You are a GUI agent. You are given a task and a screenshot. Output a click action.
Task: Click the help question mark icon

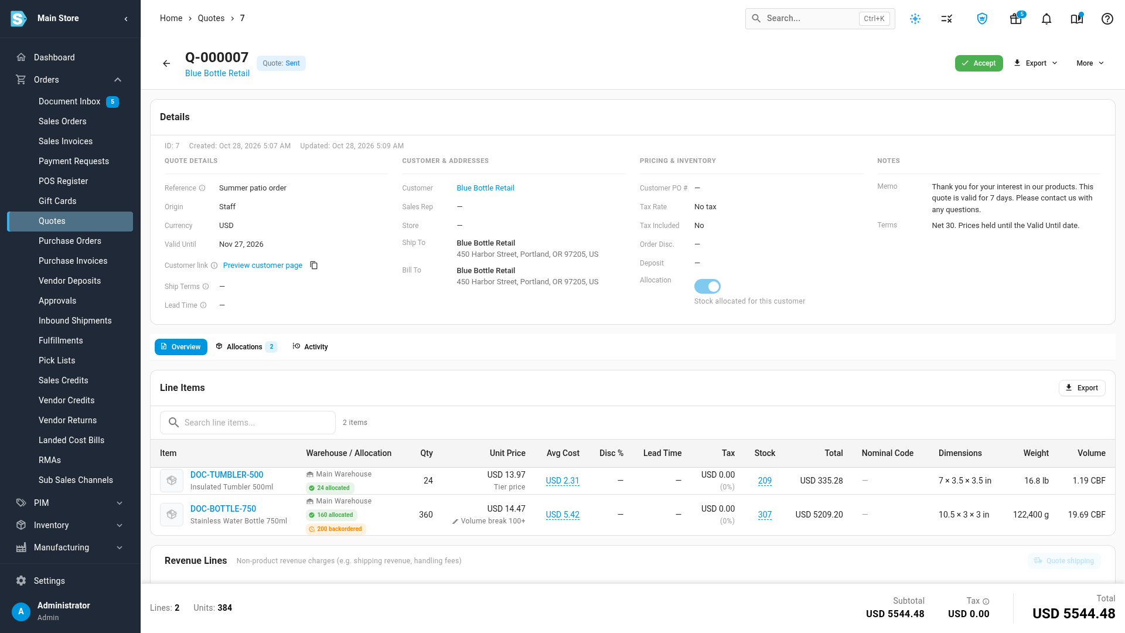[x=1107, y=19]
